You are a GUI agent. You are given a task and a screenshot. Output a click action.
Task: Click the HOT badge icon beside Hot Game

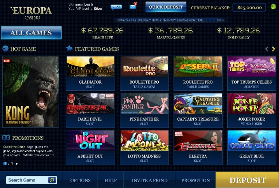[x=5, y=48]
